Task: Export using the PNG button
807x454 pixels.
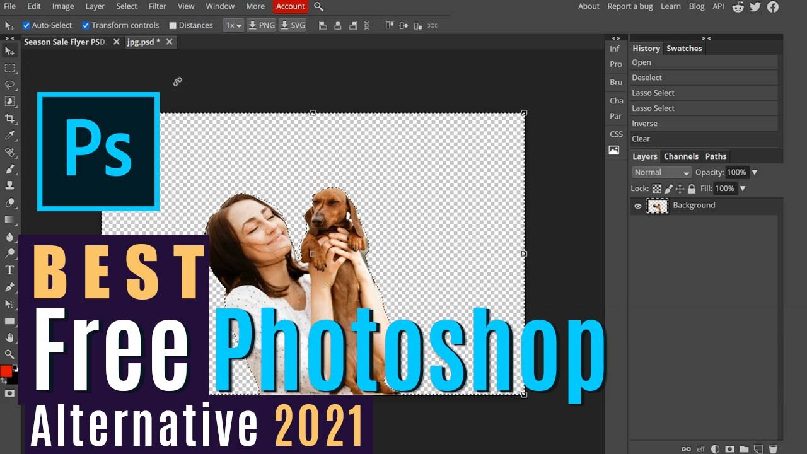Action: [262, 25]
